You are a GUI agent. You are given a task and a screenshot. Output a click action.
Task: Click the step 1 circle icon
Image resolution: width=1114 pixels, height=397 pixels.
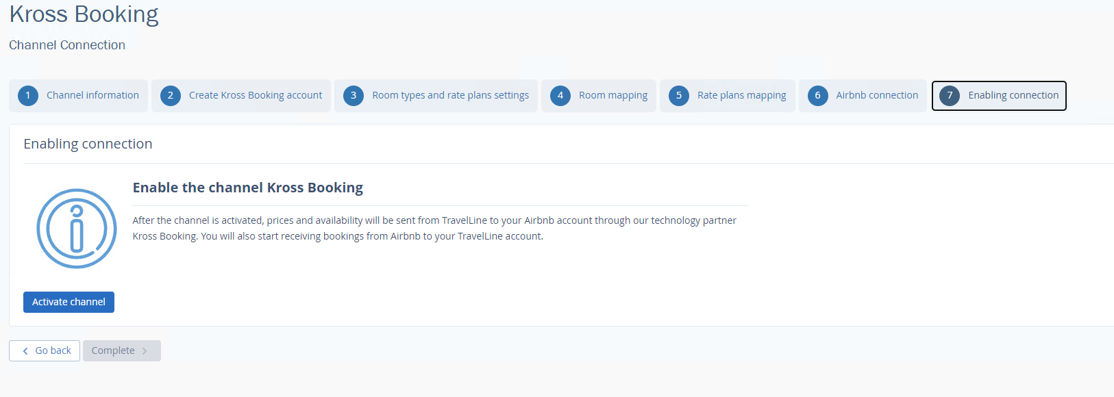[x=28, y=96]
